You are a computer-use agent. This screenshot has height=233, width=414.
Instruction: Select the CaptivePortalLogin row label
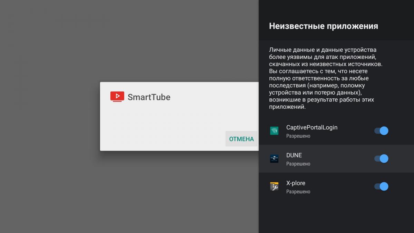pyautogui.click(x=312, y=127)
